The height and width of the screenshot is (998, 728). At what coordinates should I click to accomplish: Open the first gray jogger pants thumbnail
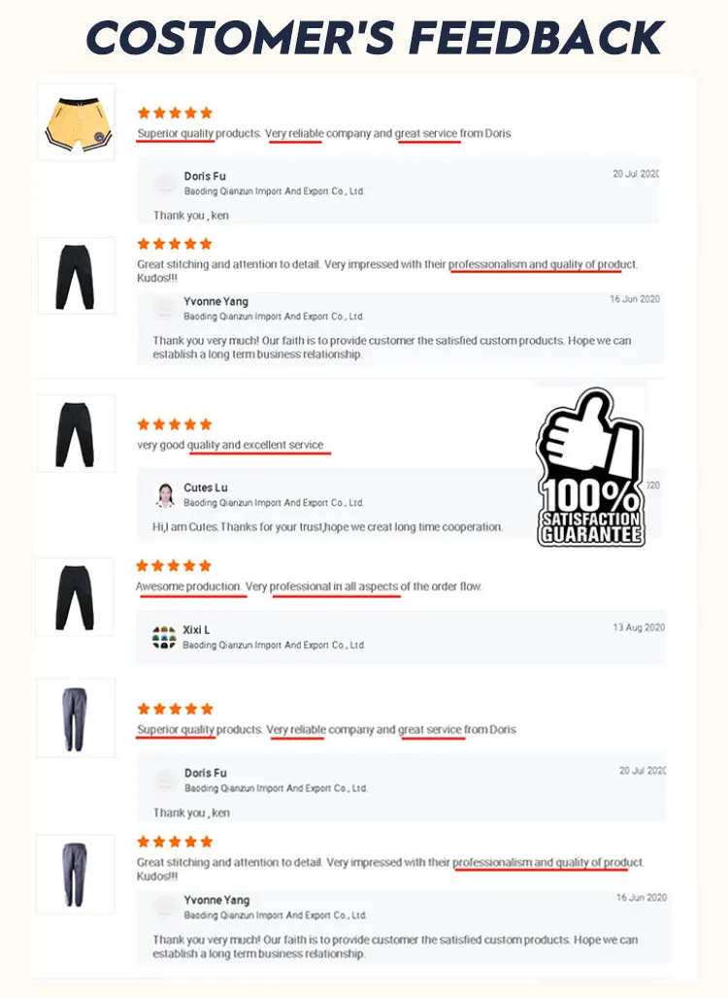[x=76, y=718]
